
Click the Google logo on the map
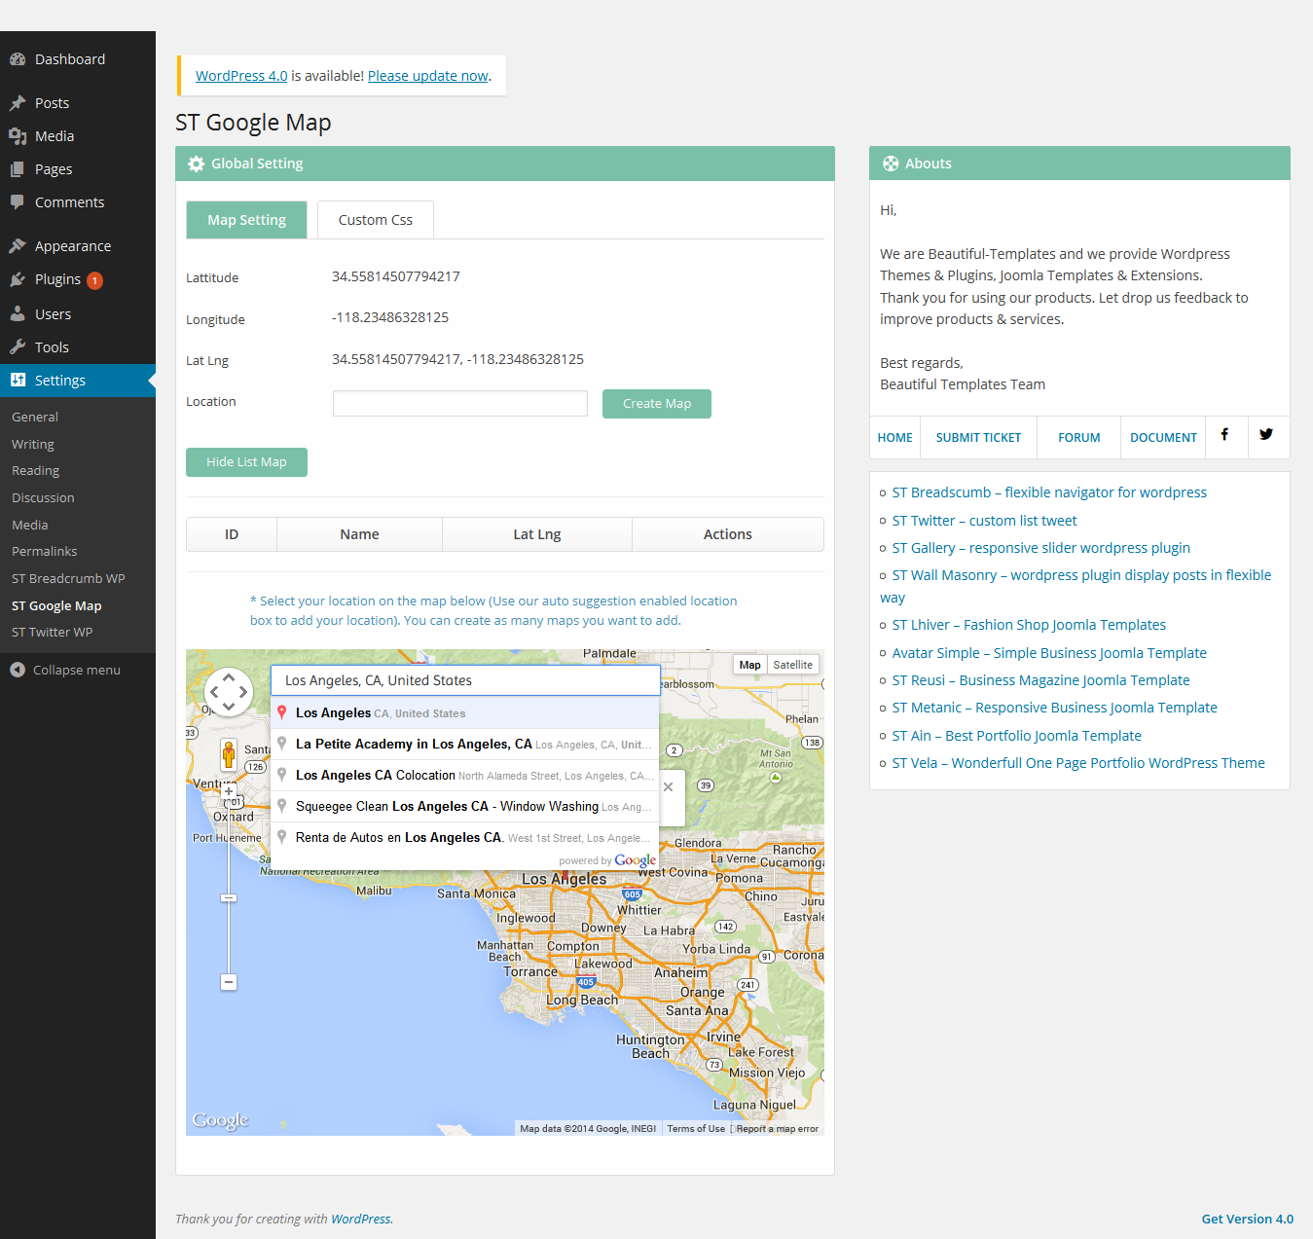221,1120
